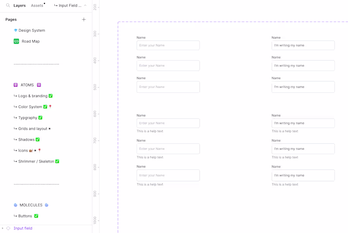This screenshot has width=348, height=233.
Task: Select the ATOMS section page
Action: pyautogui.click(x=27, y=85)
